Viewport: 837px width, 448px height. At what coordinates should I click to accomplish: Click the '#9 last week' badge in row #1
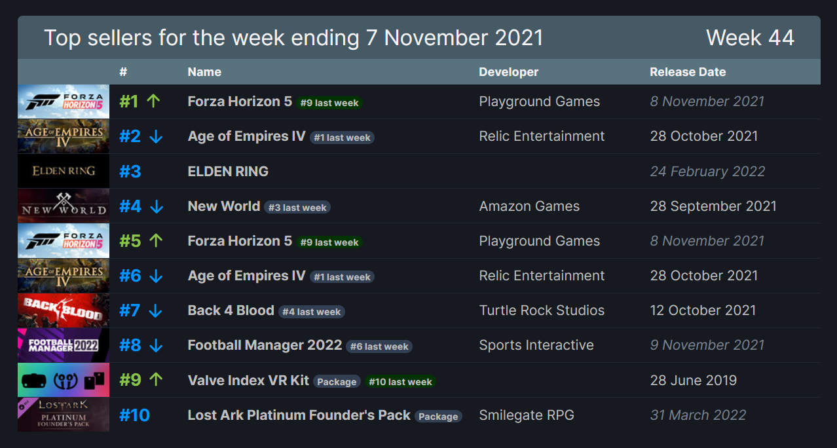click(329, 103)
